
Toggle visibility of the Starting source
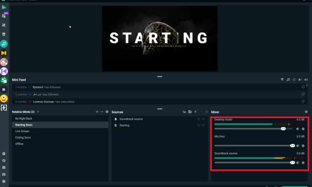[x=203, y=125]
